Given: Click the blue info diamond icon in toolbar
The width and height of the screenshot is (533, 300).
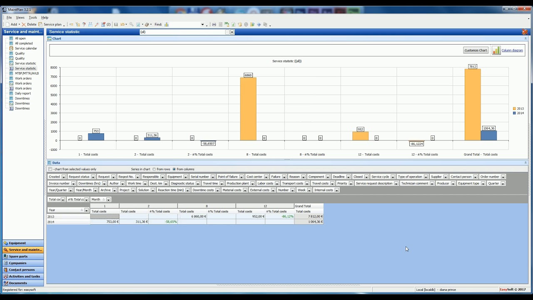Looking at the screenshot, I should pyautogui.click(x=259, y=25).
